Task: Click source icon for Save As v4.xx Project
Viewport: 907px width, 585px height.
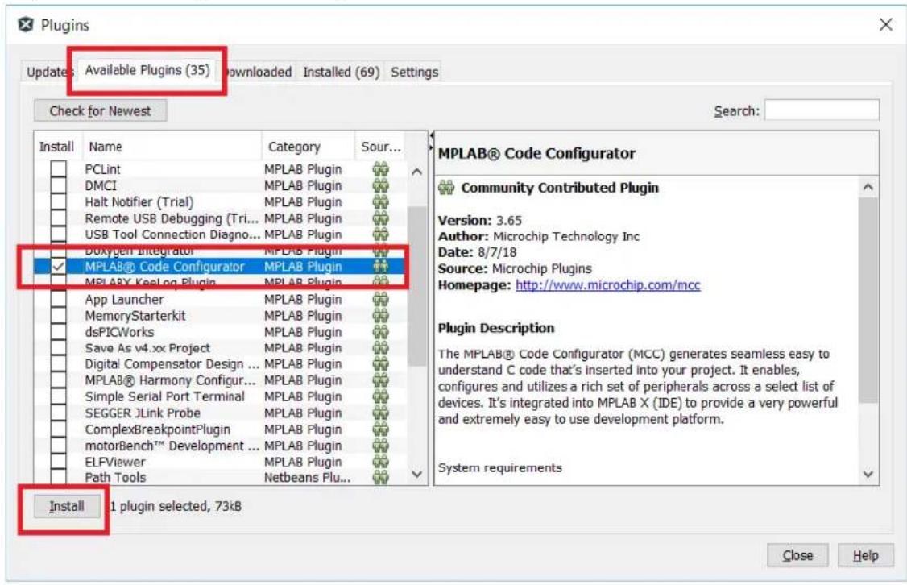Action: [x=381, y=348]
